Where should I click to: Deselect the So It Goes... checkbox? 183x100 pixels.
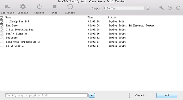coord(2,46)
